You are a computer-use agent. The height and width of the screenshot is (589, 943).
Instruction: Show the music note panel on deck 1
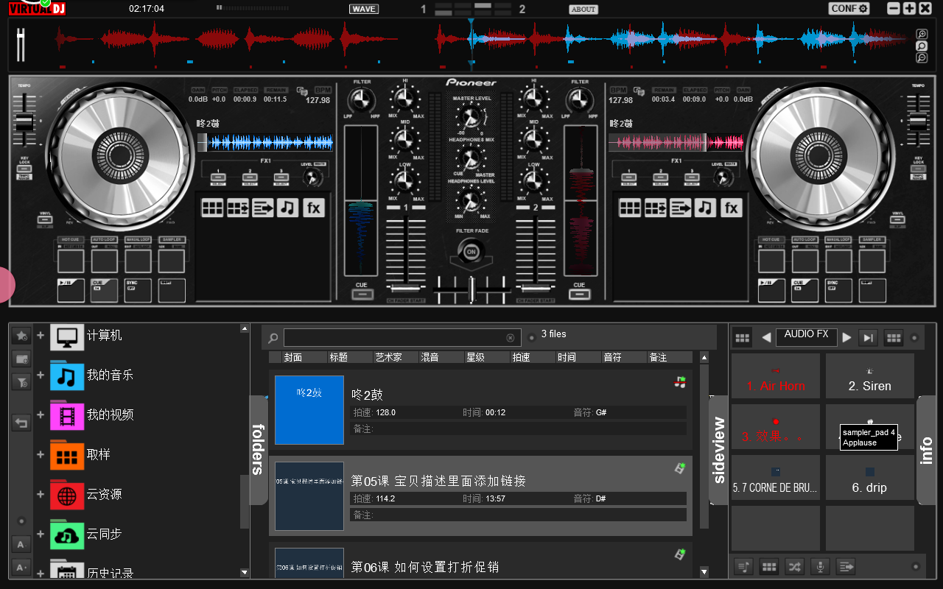287,208
